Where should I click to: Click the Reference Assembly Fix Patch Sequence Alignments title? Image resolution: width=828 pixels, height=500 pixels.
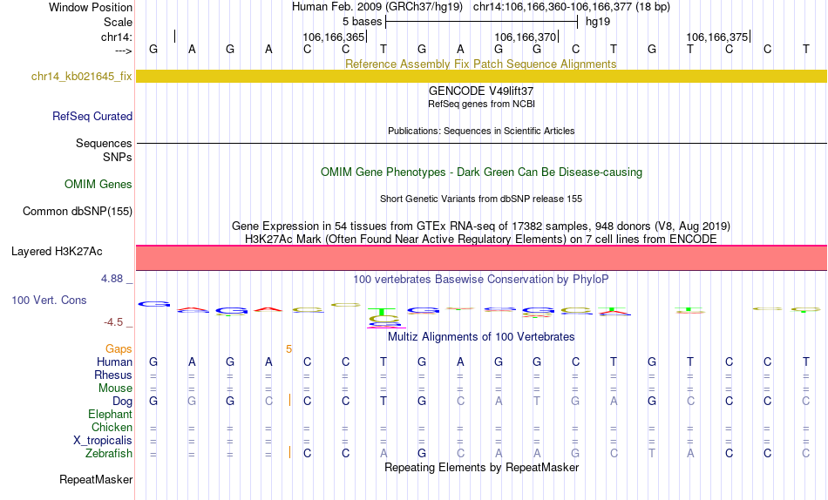(480, 64)
